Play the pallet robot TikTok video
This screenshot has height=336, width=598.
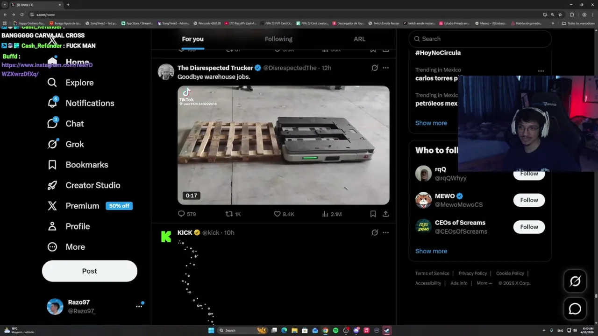coord(283,145)
